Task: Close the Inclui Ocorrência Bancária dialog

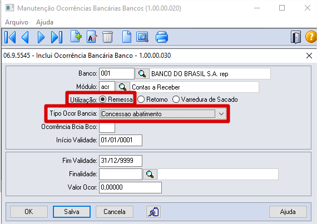Action: tap(309, 56)
